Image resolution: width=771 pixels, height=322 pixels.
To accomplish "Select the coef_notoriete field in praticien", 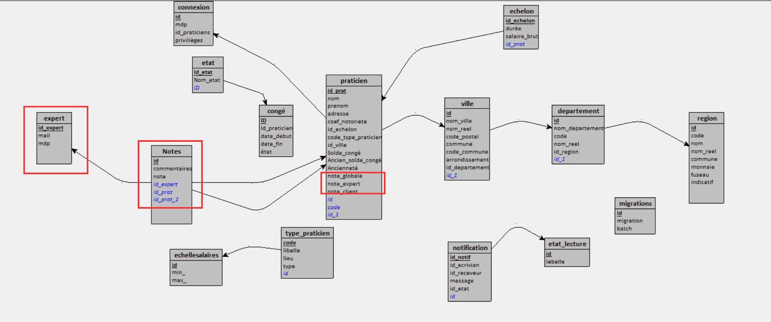I will [x=347, y=121].
